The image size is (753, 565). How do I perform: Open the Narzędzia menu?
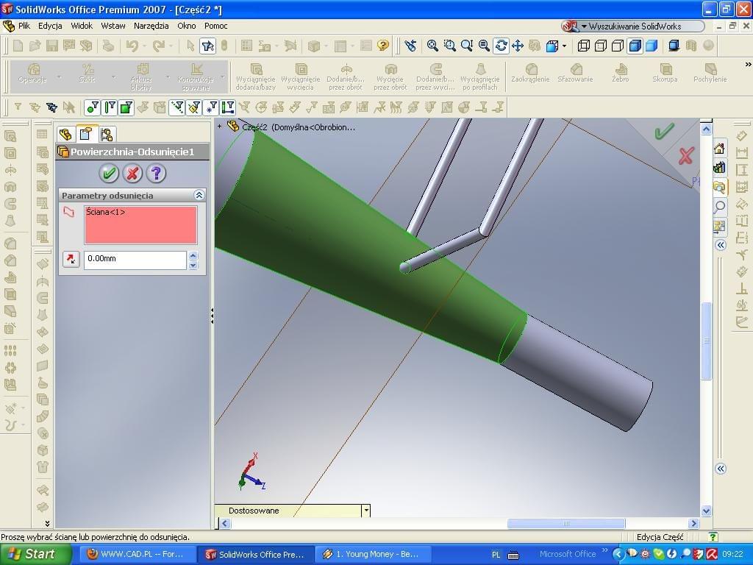151,26
